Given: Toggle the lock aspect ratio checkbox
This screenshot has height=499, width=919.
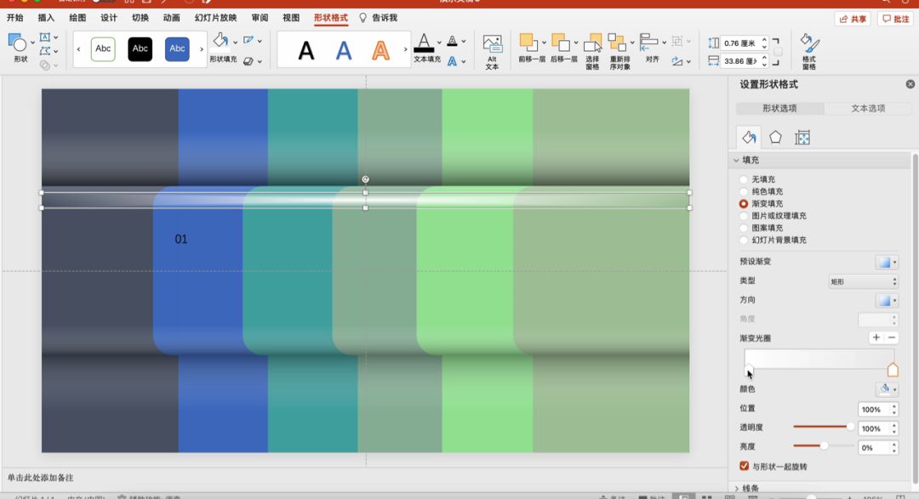Looking at the screenshot, I should pyautogui.click(x=778, y=52).
